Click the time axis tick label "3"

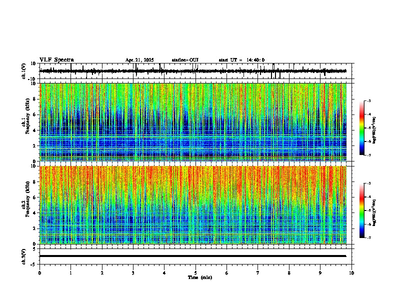[133, 273]
